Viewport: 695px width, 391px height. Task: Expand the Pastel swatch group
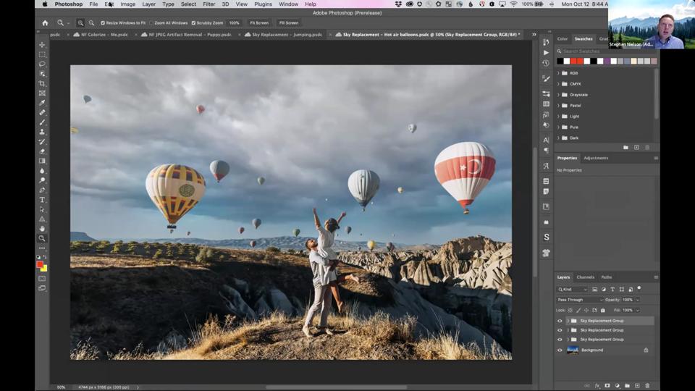pos(558,106)
